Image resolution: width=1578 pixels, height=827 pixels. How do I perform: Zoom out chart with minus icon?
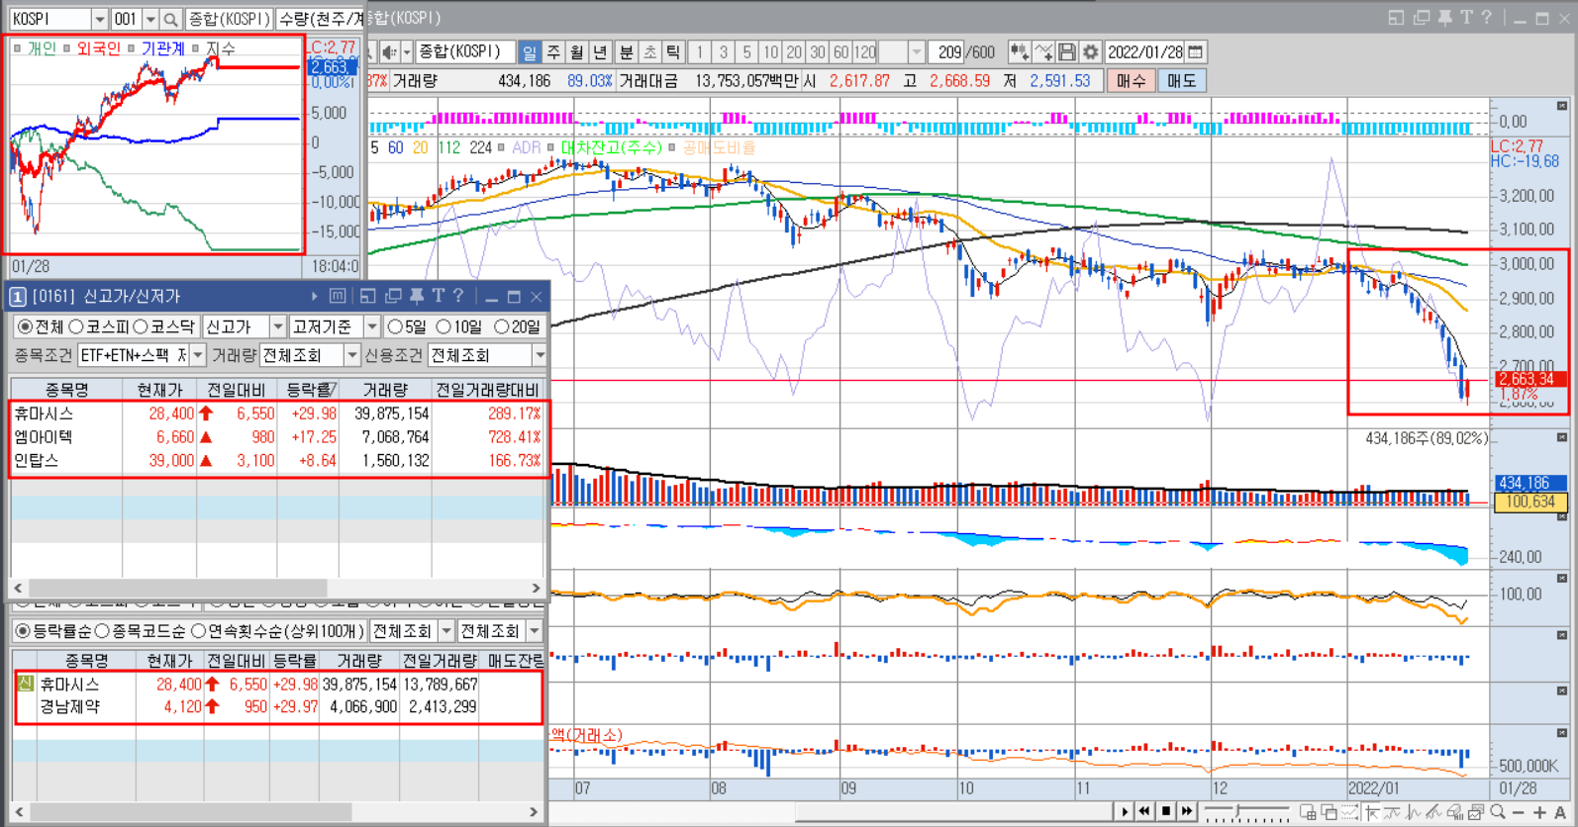point(1519,812)
